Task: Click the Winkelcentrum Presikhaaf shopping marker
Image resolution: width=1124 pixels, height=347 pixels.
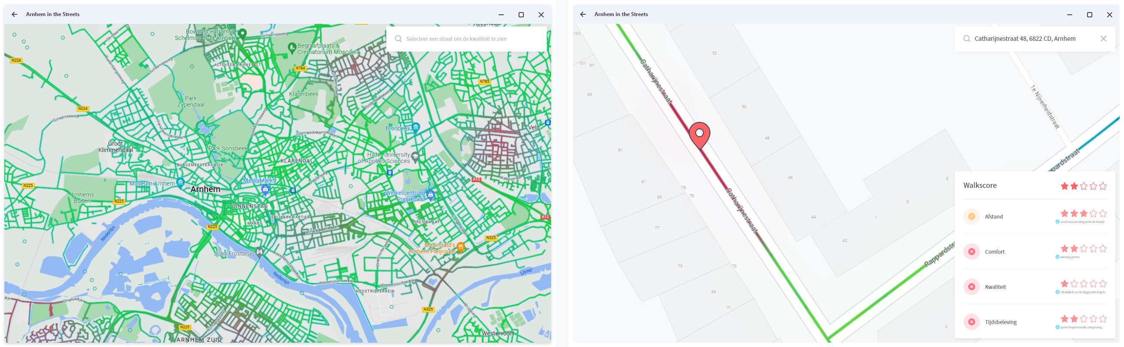Action: pyautogui.click(x=431, y=195)
